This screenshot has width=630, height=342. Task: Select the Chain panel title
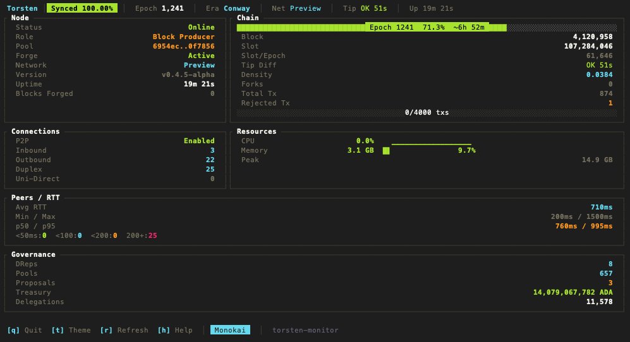(x=248, y=18)
